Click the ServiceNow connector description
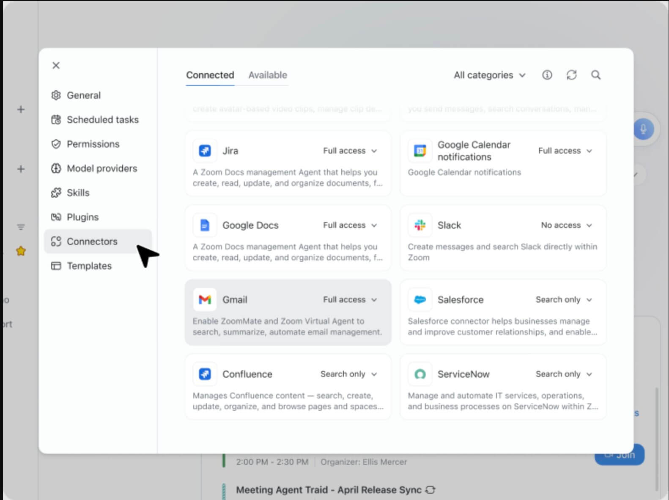This screenshot has height=500, width=669. tap(503, 401)
